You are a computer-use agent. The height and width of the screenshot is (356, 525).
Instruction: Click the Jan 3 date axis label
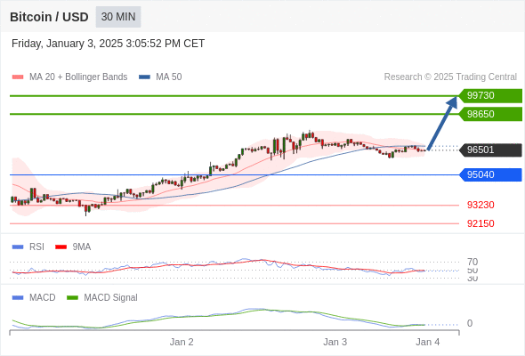(335, 342)
